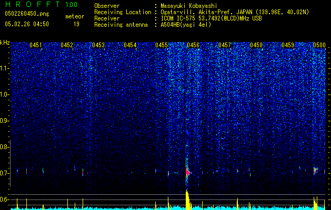Click the meteor count value 19
Image resolution: width=331 pixels, height=210 pixels.
click(x=76, y=24)
